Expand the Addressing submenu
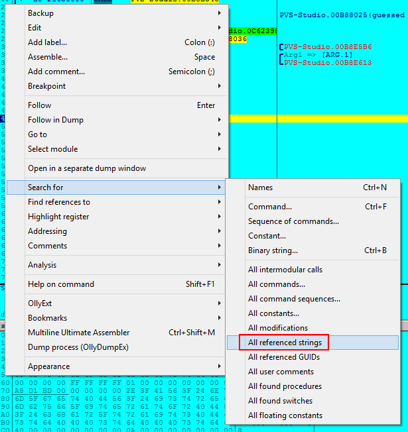The height and width of the screenshot is (432, 408). click(117, 231)
